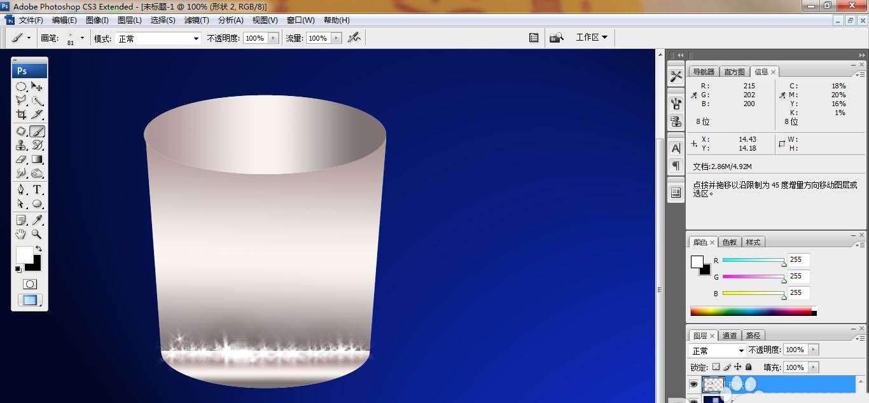Open the Layer Comps dock icon

click(x=676, y=192)
